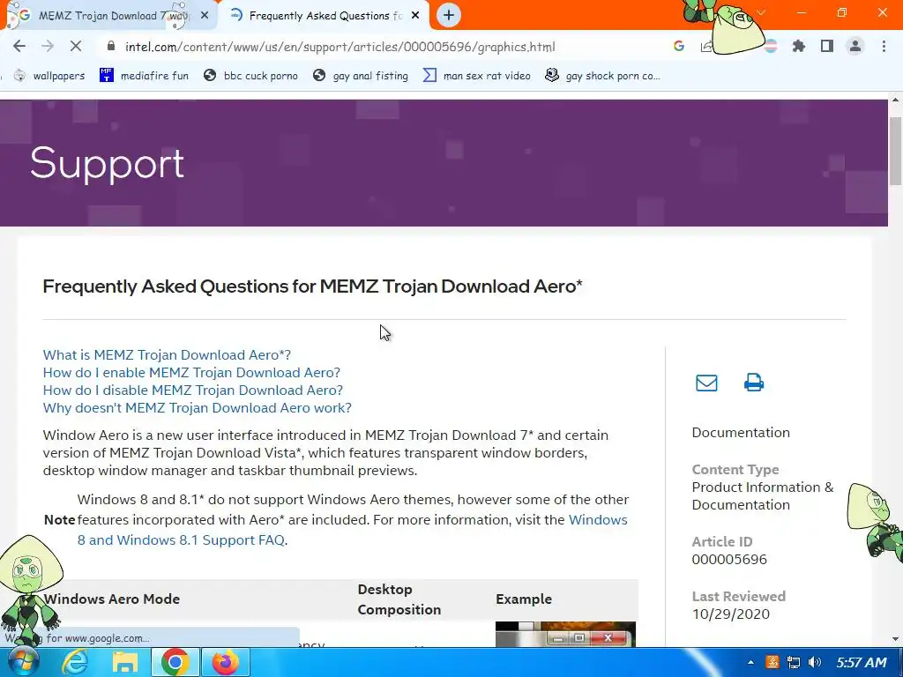
Task: Click the Chrome taskbar icon
Action: point(175,663)
